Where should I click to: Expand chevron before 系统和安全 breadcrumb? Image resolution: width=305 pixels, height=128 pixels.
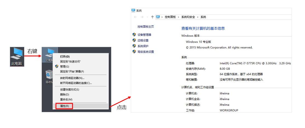179,17
